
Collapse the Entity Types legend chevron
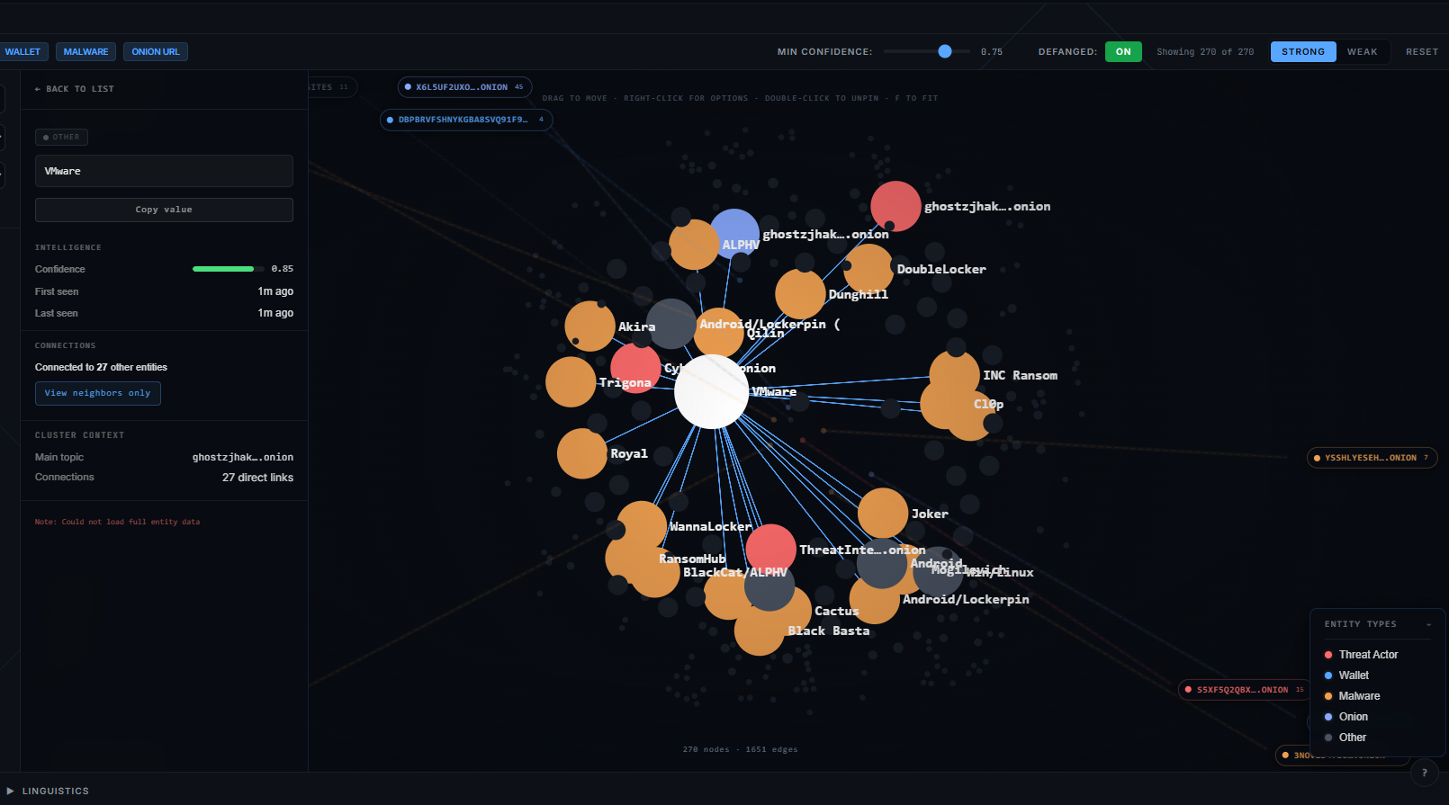pos(1428,624)
